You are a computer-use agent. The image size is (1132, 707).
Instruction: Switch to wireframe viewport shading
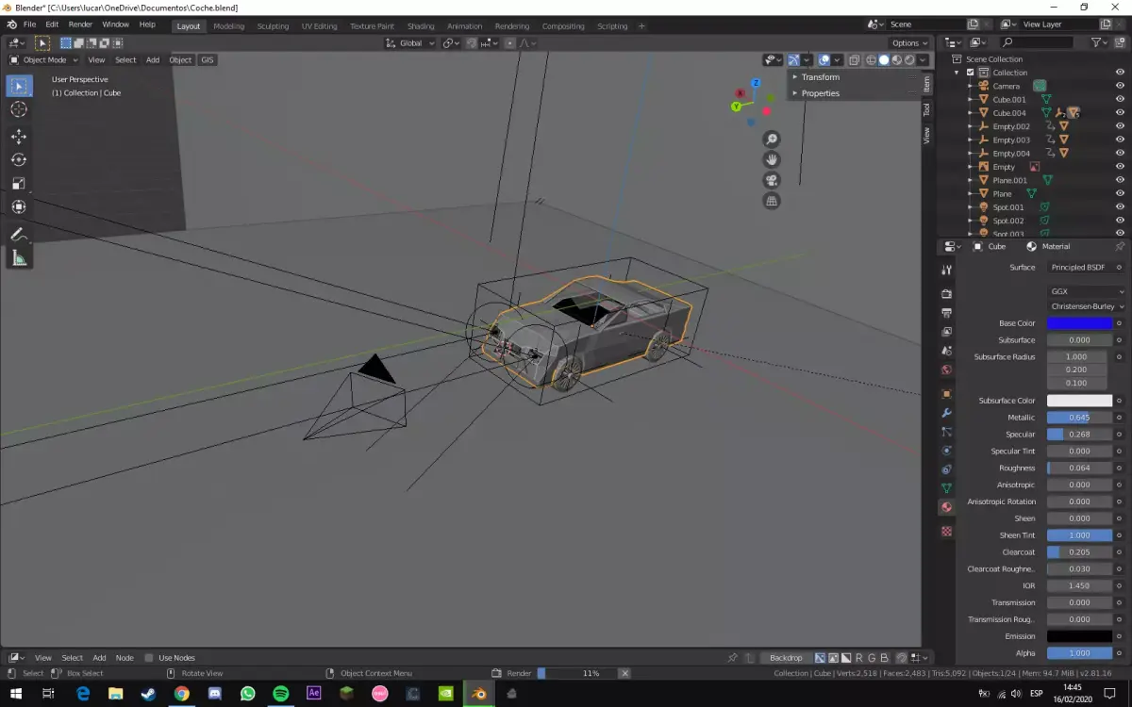[871, 59]
